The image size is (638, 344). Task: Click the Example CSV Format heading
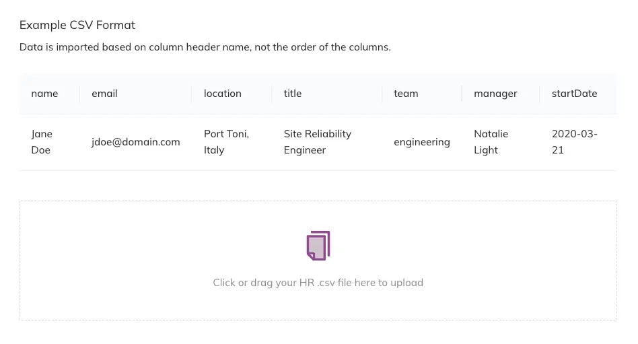pos(77,25)
